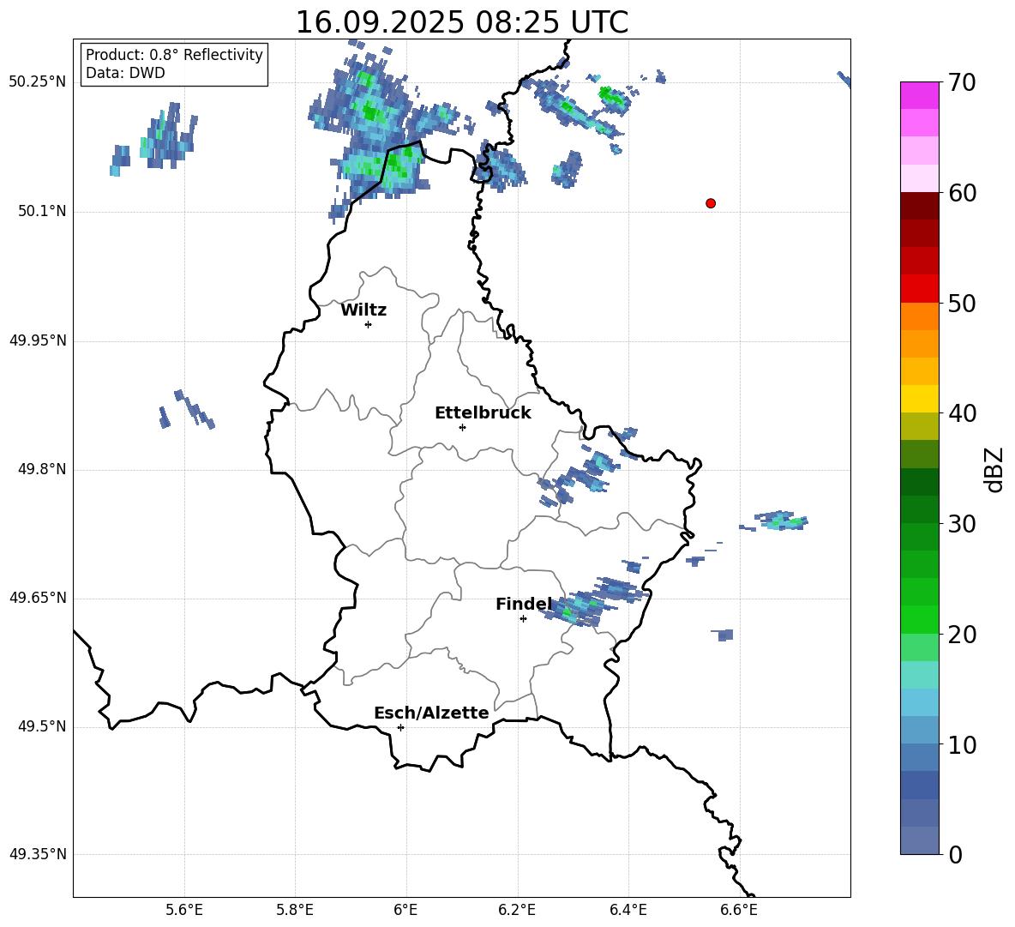
Task: Click the bright red colorbar segment at 50
Action: coord(919,289)
